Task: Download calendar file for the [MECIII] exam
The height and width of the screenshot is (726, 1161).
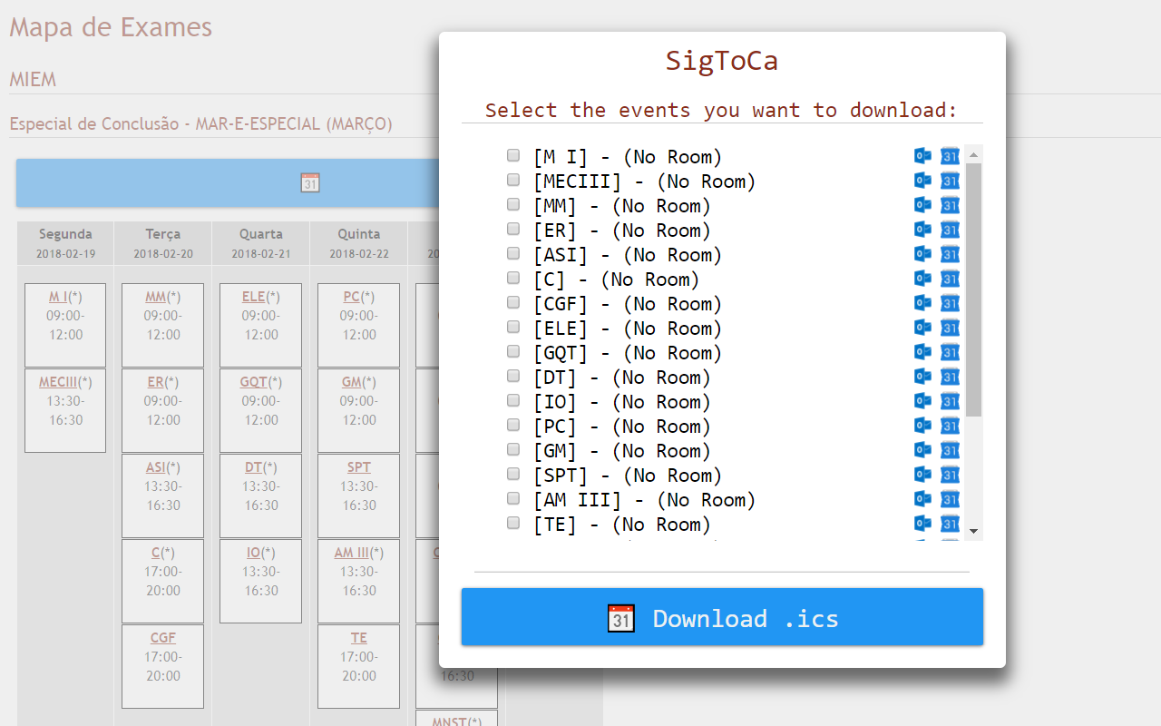Action: point(950,181)
